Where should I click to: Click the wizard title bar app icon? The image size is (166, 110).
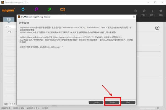coord(19,17)
